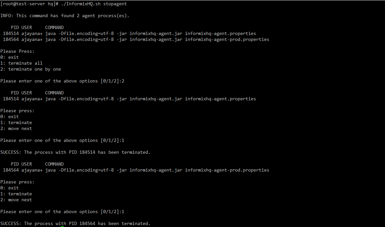Click the entered value 2 after first options prompt
Viewport: 385px width, 227px height.
(123, 81)
